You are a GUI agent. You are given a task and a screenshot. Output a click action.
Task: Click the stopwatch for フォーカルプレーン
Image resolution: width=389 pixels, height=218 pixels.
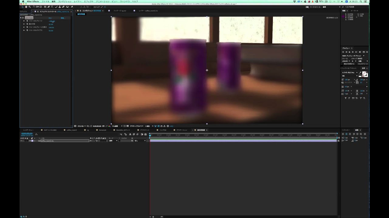27,21
